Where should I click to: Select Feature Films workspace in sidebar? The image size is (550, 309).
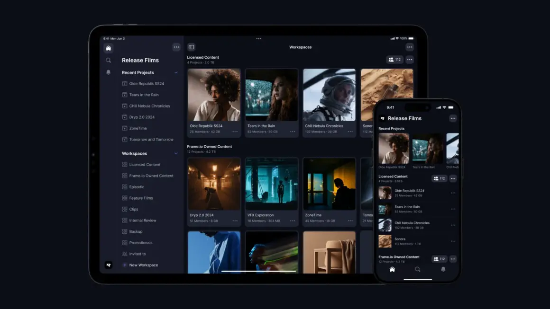pyautogui.click(x=141, y=198)
